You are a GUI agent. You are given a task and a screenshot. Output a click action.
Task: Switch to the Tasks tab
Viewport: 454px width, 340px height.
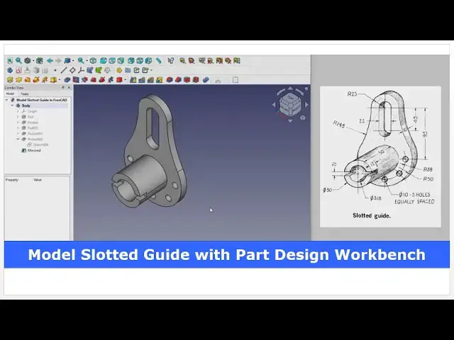click(x=25, y=93)
